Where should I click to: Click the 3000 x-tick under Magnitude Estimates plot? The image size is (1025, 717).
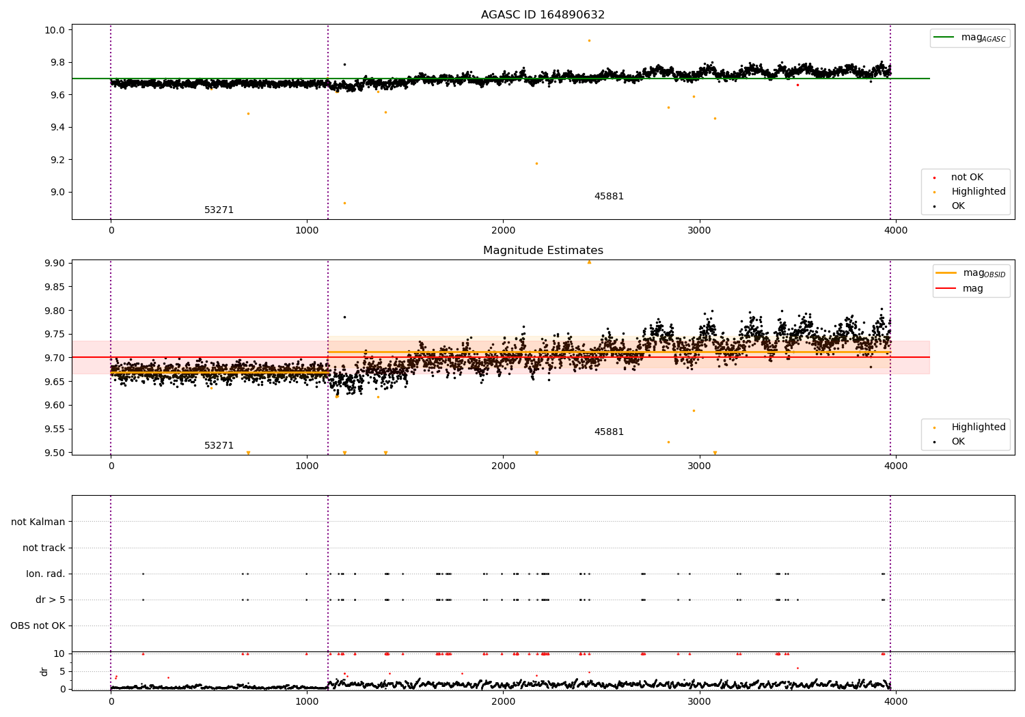pyautogui.click(x=700, y=466)
